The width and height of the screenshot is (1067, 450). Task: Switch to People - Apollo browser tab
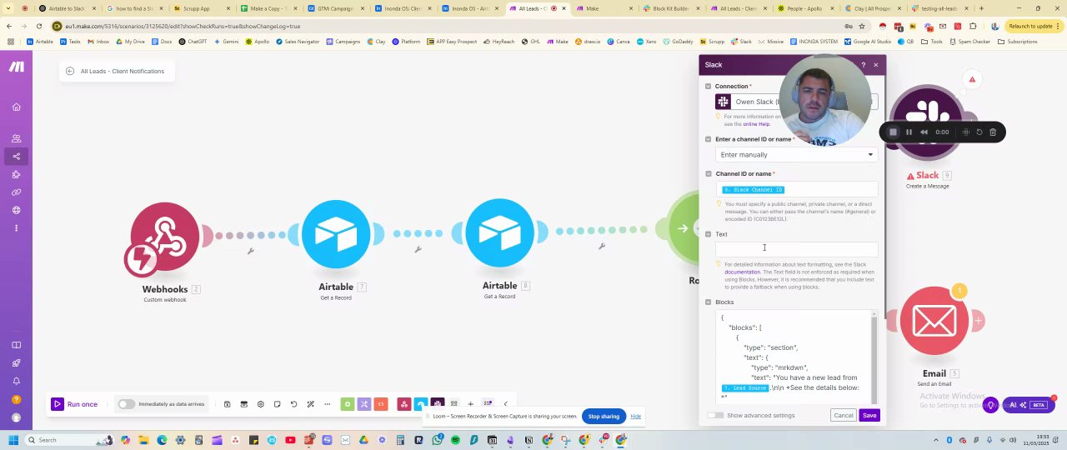pos(805,8)
